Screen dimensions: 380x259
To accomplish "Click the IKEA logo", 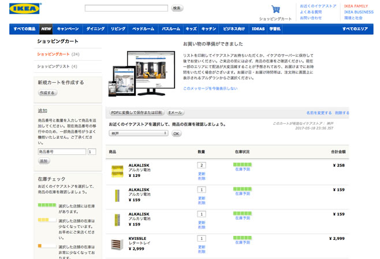I will pos(24,9).
